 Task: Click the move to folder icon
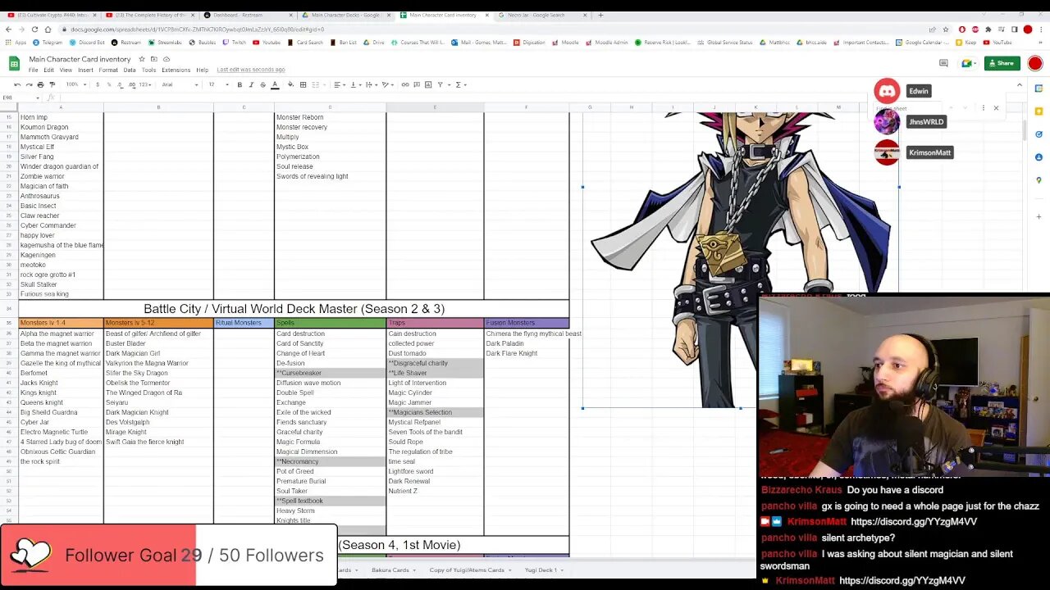point(154,59)
